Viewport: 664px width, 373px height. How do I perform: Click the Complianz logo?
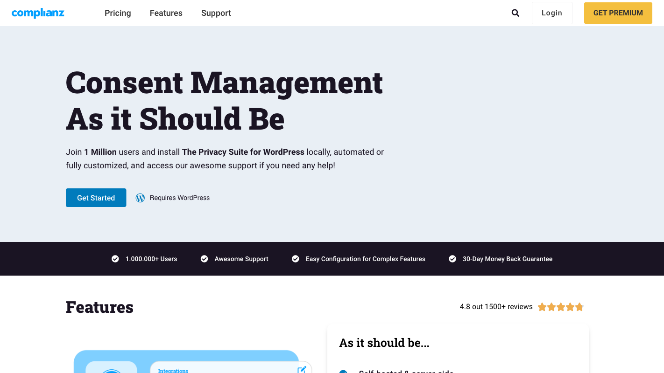[x=38, y=13]
